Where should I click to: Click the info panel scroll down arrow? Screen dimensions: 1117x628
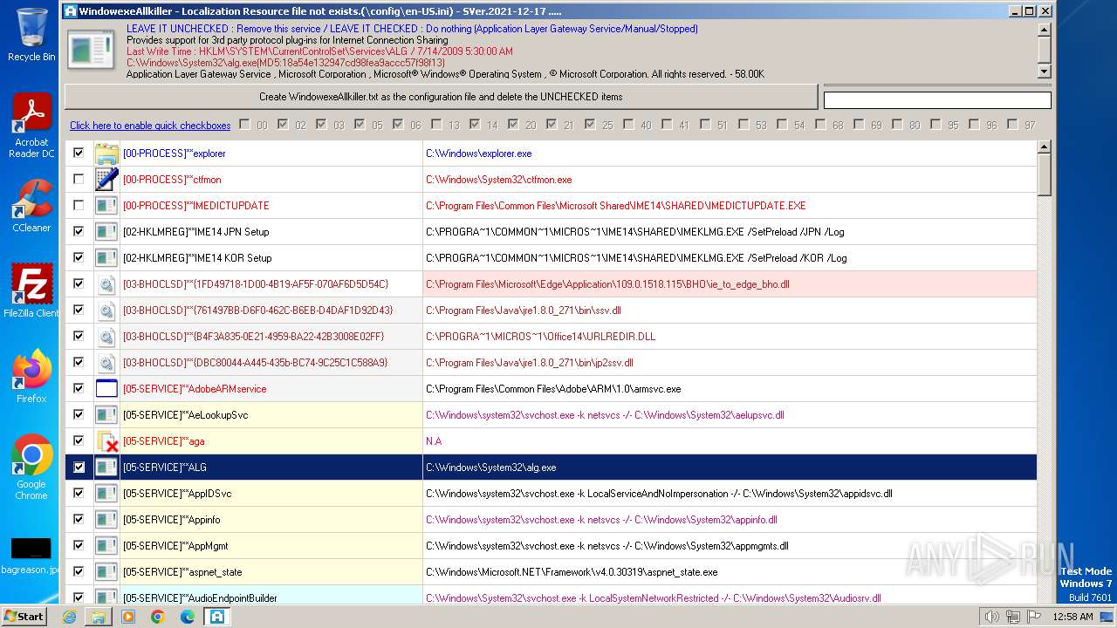click(1045, 72)
